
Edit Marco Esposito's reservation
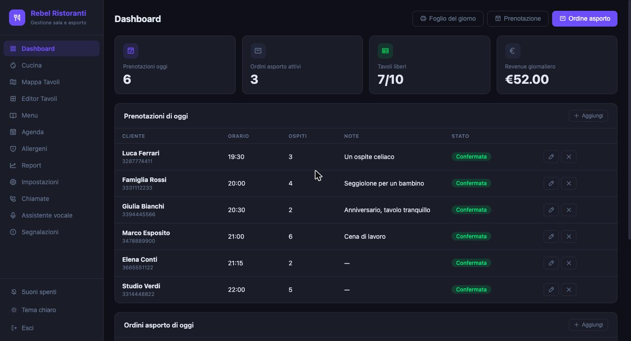(x=551, y=236)
